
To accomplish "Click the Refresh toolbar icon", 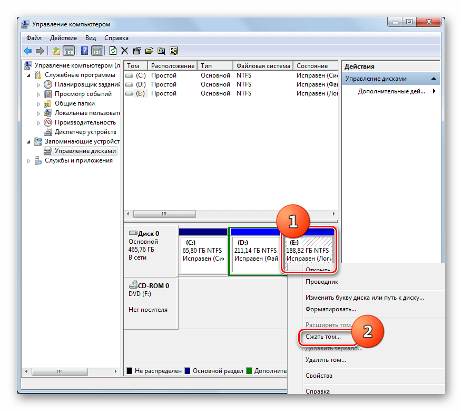I will tap(113, 51).
